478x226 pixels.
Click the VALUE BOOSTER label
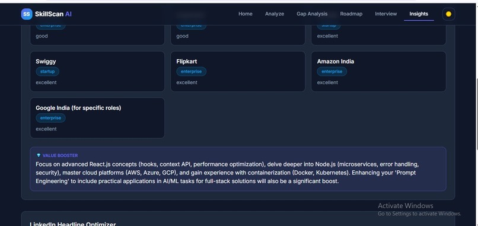[60, 155]
